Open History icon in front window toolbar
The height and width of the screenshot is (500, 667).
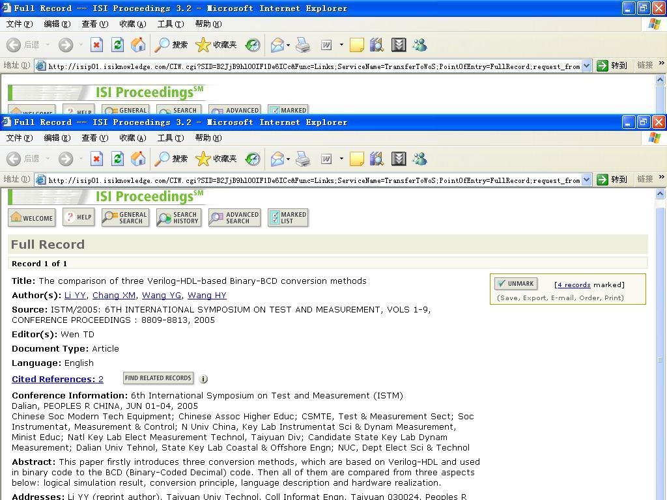point(253,158)
